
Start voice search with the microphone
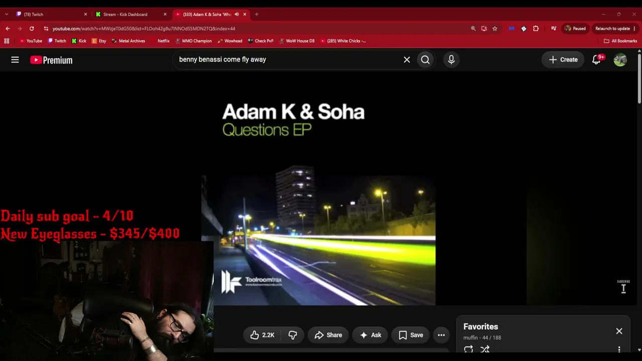point(451,60)
